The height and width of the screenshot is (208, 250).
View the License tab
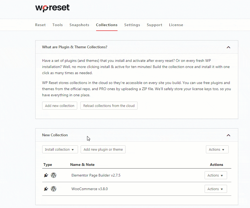(176, 25)
